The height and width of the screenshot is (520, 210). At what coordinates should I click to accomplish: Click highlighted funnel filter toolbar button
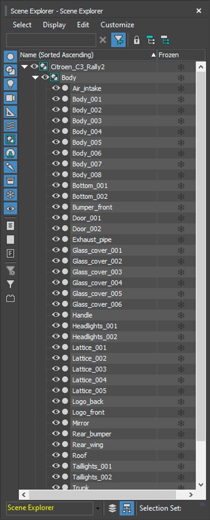point(118,40)
